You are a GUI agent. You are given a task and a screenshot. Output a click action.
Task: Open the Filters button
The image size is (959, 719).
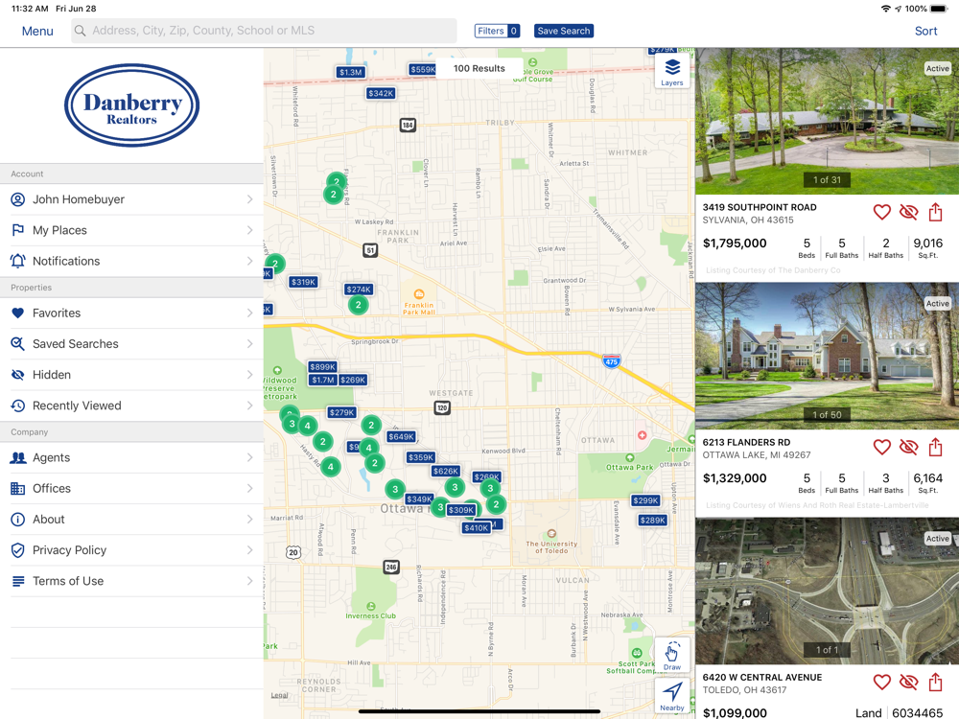pos(497,31)
